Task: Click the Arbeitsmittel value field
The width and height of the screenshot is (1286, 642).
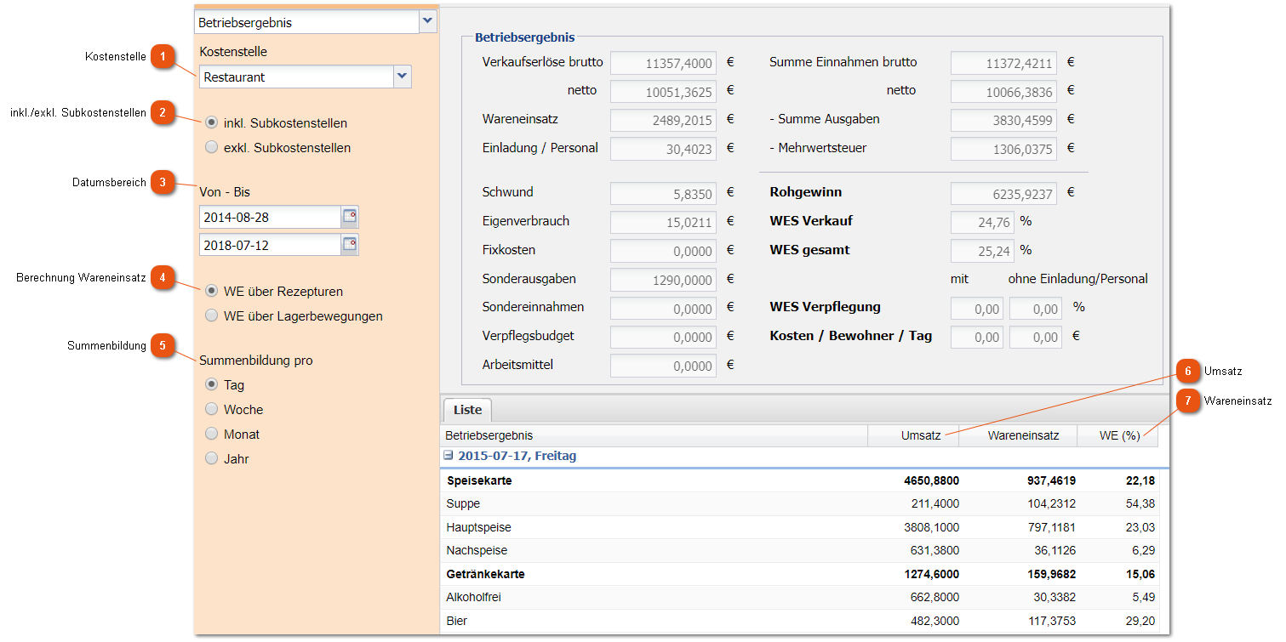Action: point(663,366)
